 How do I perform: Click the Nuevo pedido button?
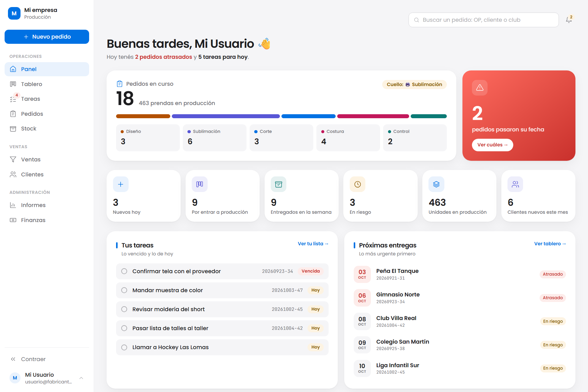pos(47,37)
